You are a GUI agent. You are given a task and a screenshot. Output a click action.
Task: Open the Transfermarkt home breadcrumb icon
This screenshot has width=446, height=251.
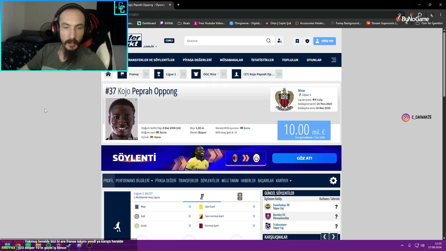click(x=108, y=74)
